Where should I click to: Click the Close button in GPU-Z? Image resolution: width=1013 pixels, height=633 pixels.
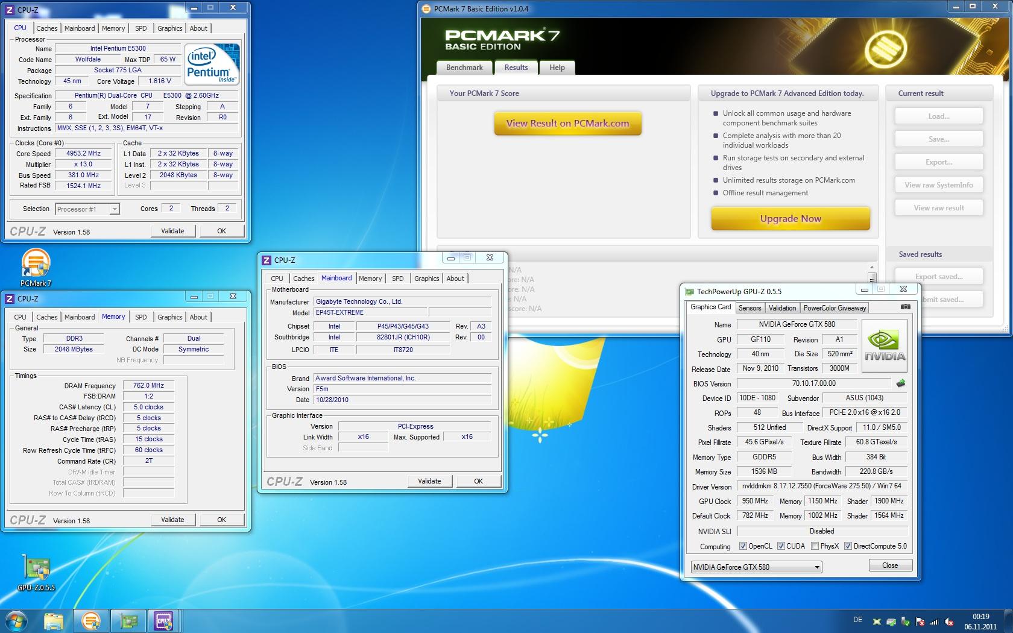pos(890,565)
